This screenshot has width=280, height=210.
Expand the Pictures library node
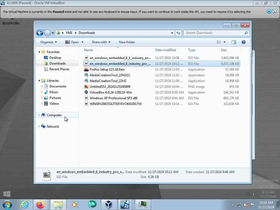click(42, 98)
